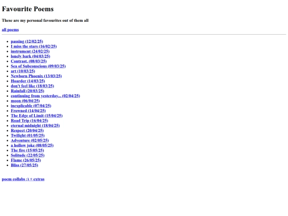Open poem 'Twilight (01/05/25)'
The height and width of the screenshot is (216, 288).
(x=28, y=135)
